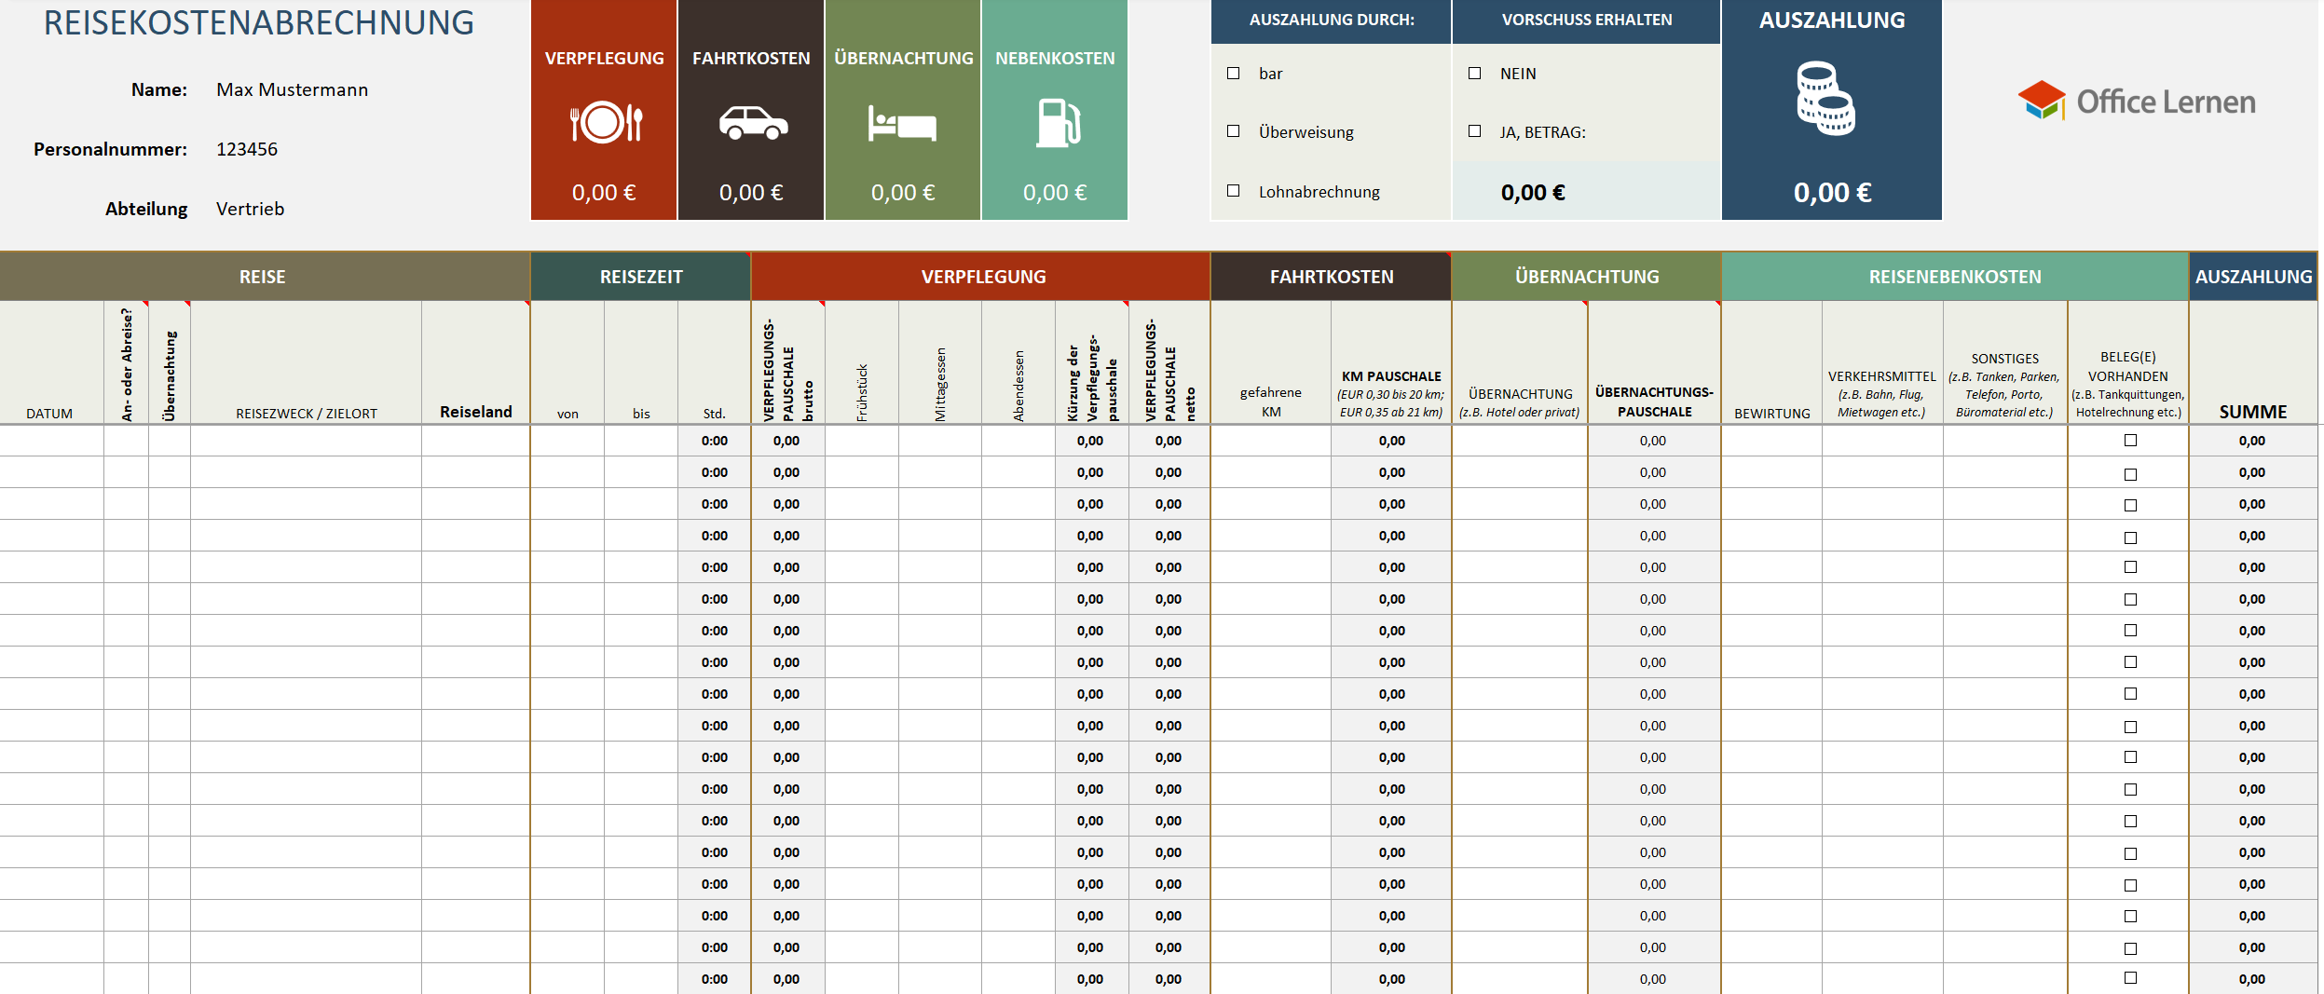Toggle the 'JA, BETRAG:' checkbox
This screenshot has width=2324, height=994.
1474,131
